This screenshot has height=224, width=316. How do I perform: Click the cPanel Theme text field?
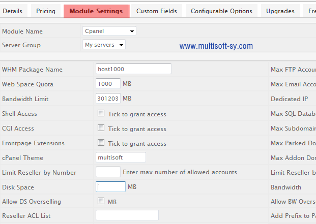[x=121, y=157]
